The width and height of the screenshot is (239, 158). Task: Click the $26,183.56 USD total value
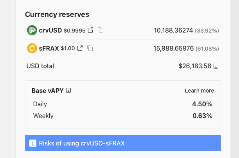point(195,66)
